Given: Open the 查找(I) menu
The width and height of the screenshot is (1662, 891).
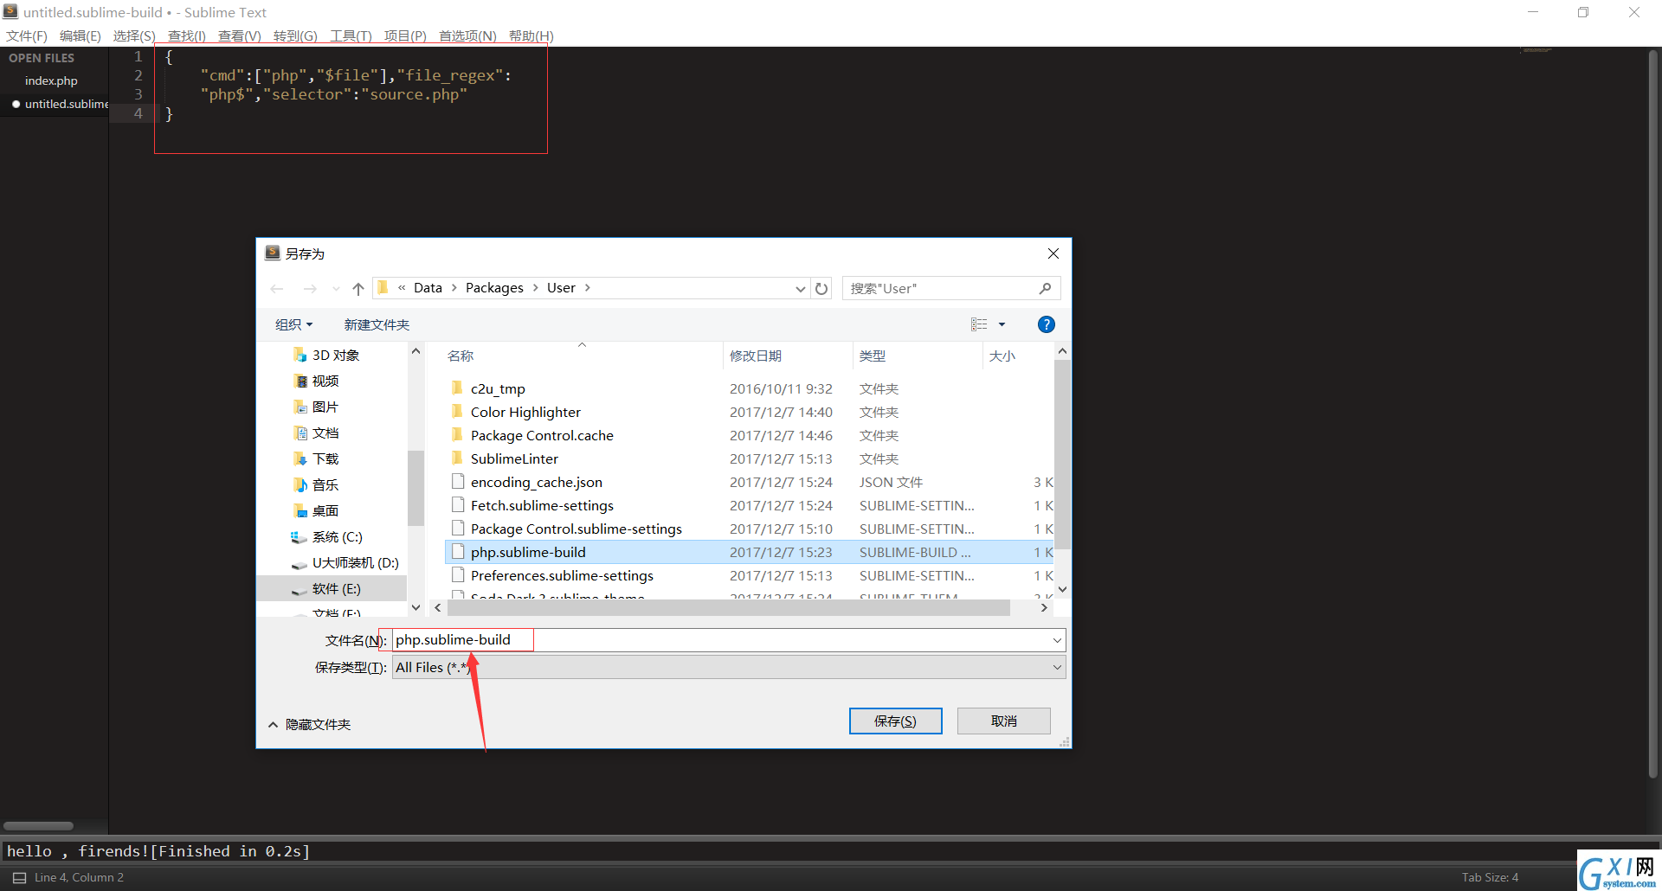Looking at the screenshot, I should click(187, 35).
